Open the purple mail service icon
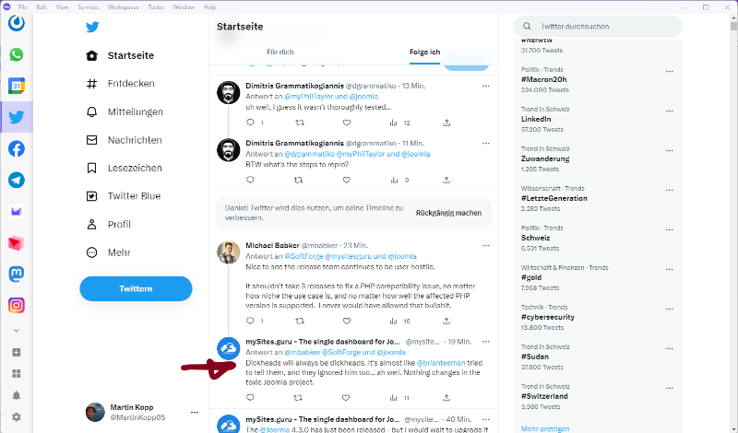The width and height of the screenshot is (738, 433). (16, 212)
